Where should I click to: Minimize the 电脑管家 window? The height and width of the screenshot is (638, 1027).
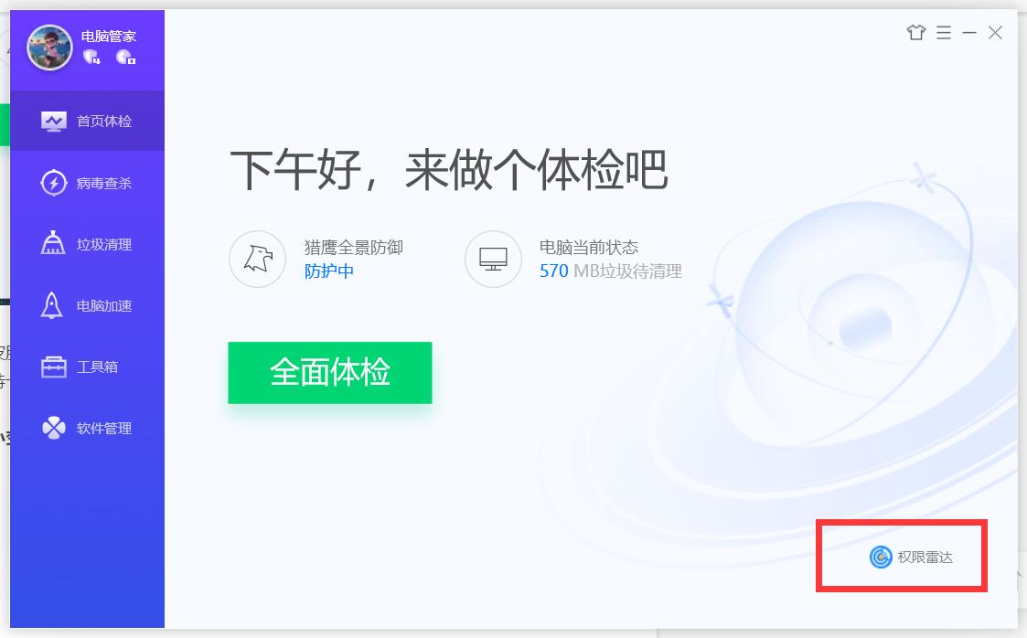pos(969,32)
